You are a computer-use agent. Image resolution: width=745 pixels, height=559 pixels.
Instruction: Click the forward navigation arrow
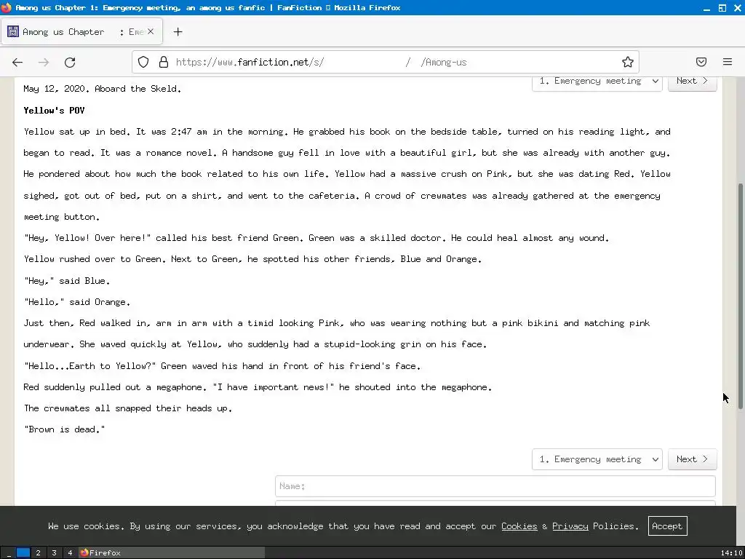click(44, 63)
